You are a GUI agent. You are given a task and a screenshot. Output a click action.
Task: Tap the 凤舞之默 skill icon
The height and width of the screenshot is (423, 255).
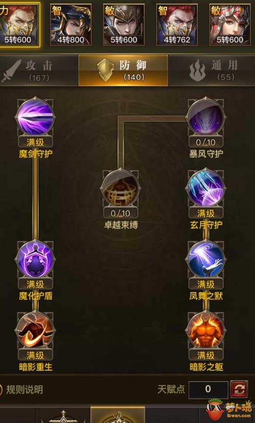click(206, 259)
